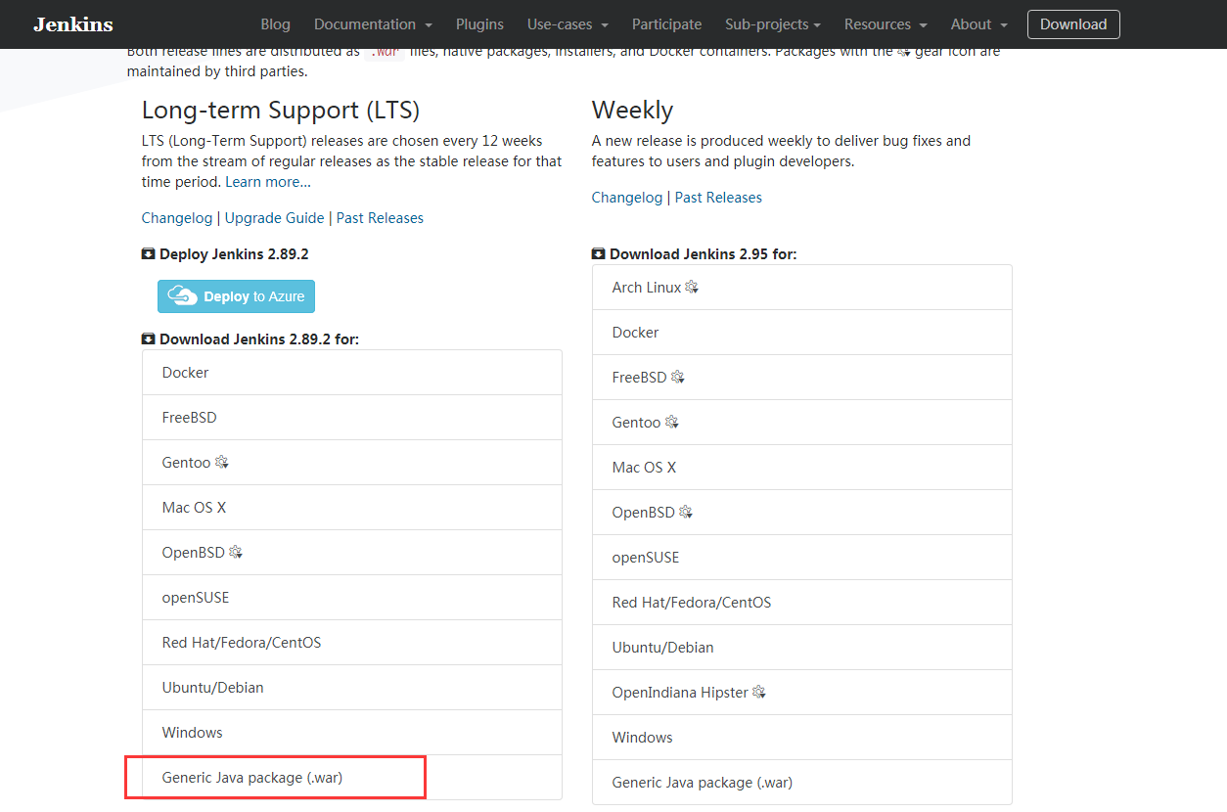This screenshot has width=1227, height=812.
Task: Open the LTS Past Releases link
Action: pos(380,218)
